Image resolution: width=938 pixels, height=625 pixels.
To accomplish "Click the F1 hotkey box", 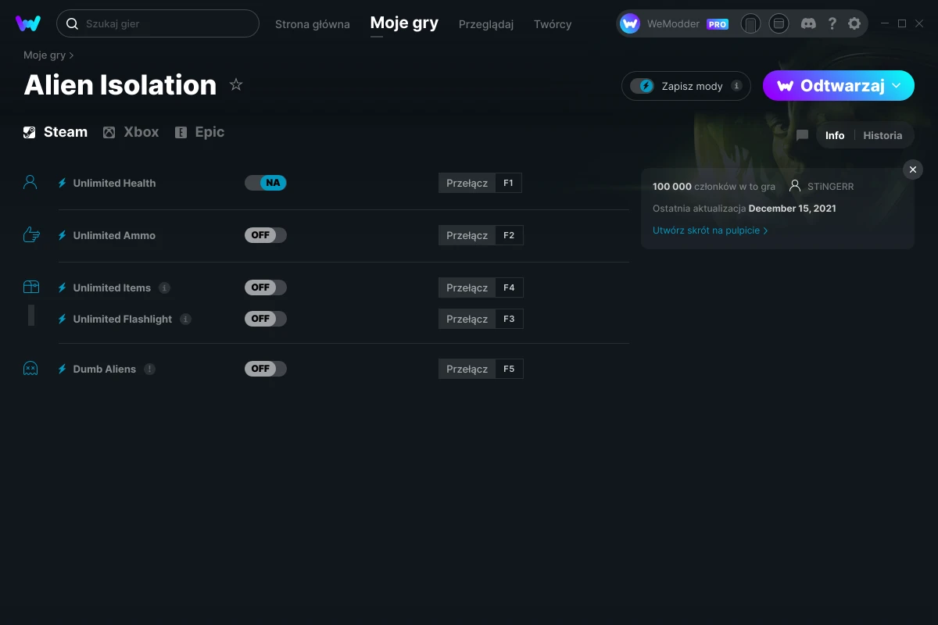I will tap(508, 183).
